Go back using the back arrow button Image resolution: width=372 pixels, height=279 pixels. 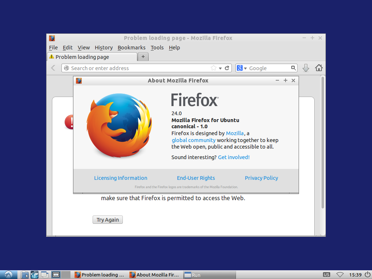pos(53,68)
